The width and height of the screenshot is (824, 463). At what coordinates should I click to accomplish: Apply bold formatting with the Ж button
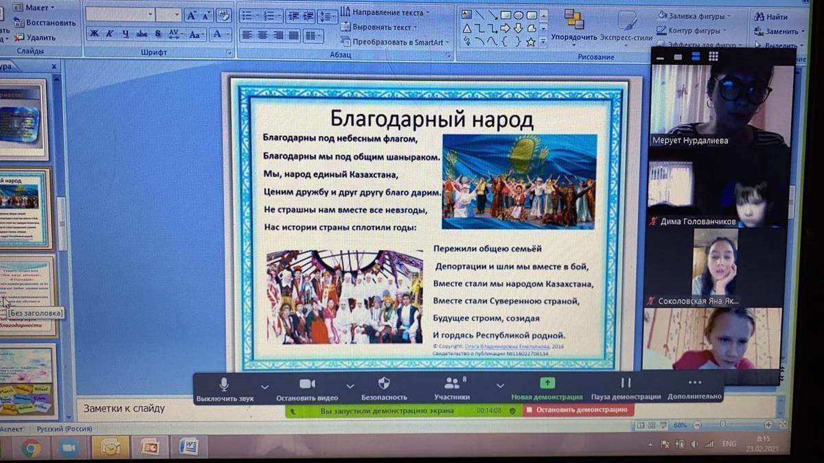click(x=94, y=34)
